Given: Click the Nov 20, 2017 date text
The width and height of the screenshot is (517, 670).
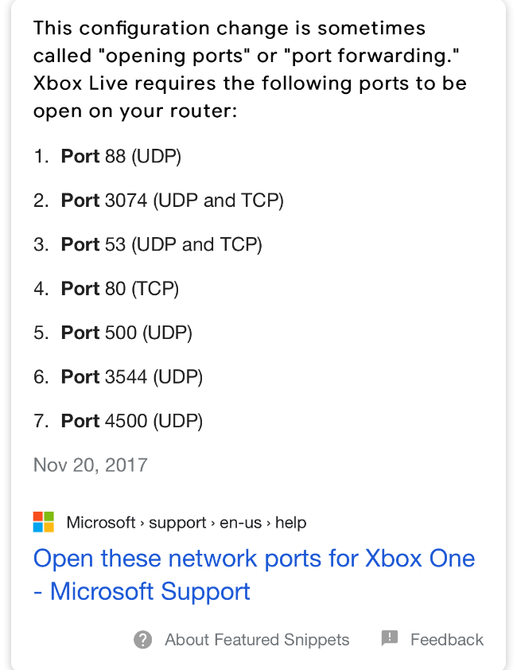Looking at the screenshot, I should pos(90,465).
